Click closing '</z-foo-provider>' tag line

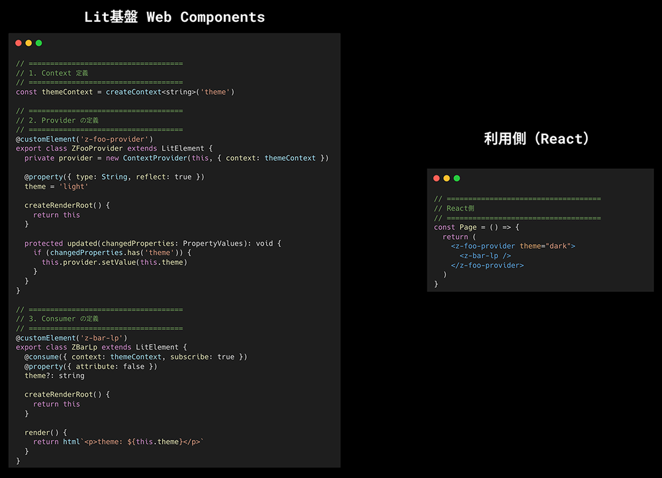487,265
